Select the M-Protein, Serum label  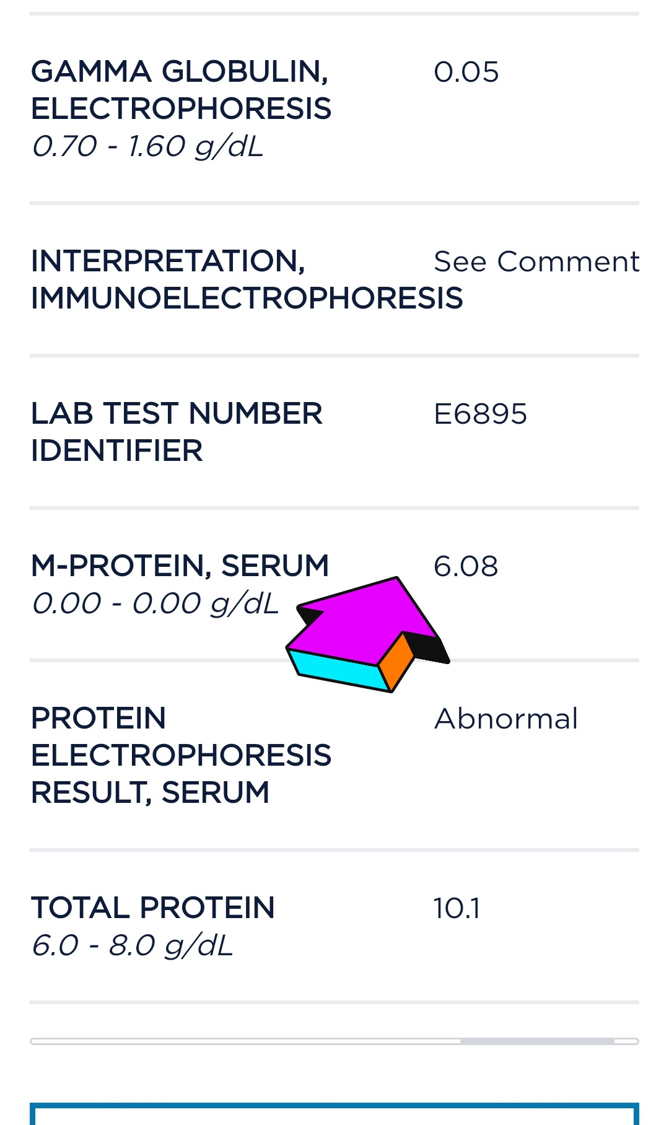180,566
